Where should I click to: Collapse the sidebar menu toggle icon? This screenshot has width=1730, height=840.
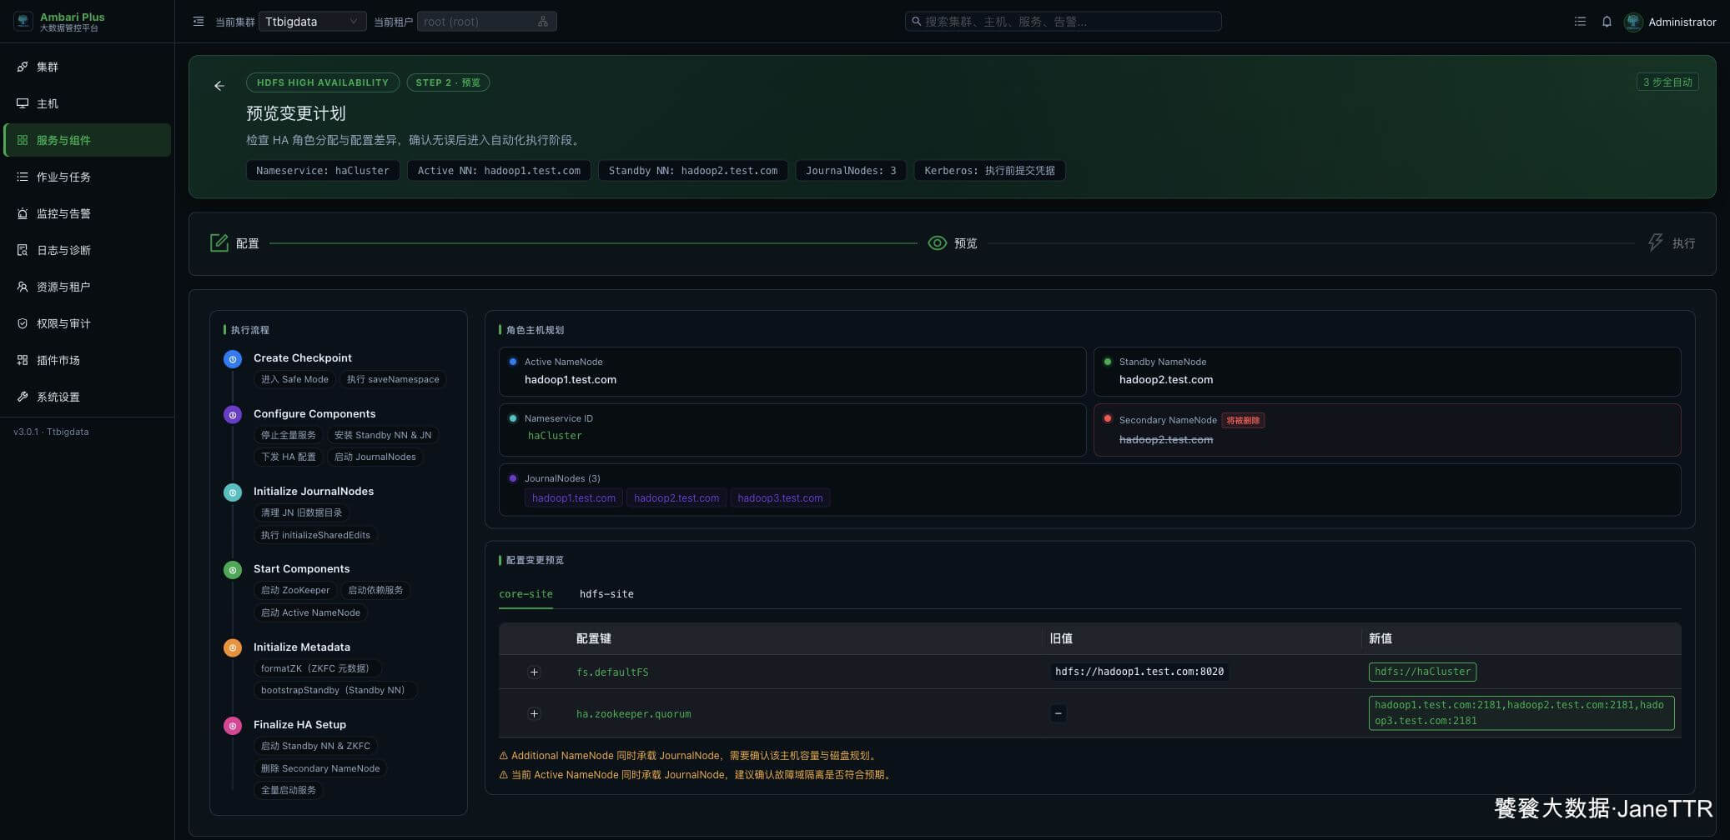(199, 22)
